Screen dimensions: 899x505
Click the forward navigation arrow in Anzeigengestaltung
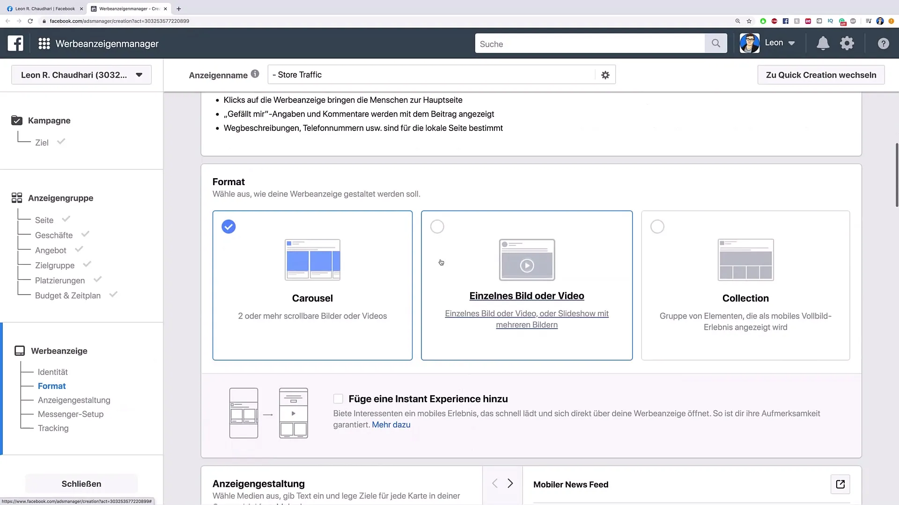510,484
